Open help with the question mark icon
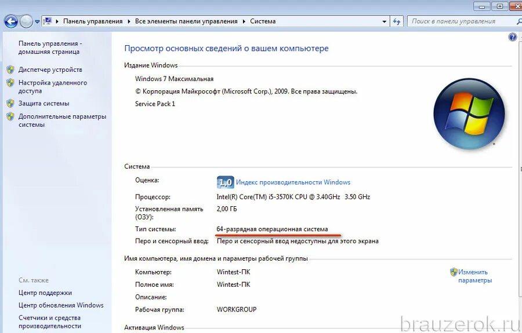This screenshot has height=333, width=522. pyautogui.click(x=512, y=37)
